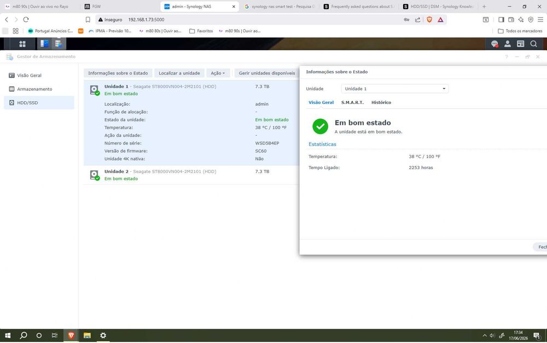Click the Unidade 2 drive icon
Screen dimensions: 547x343
pyautogui.click(x=94, y=175)
